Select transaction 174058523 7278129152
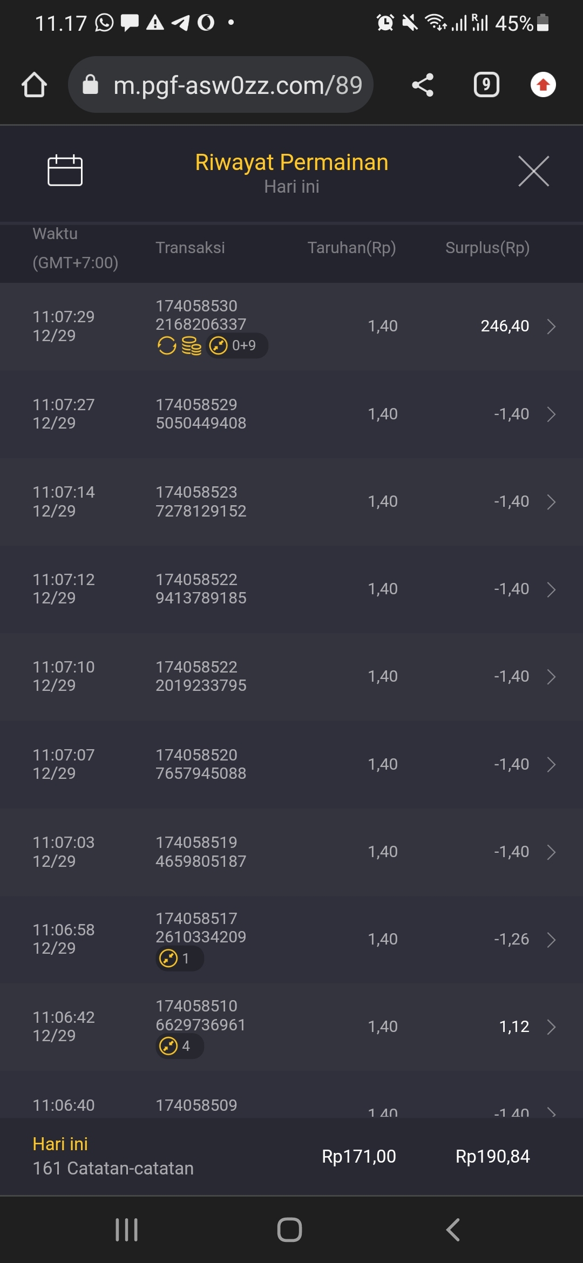The height and width of the screenshot is (1263, 583). (201, 501)
